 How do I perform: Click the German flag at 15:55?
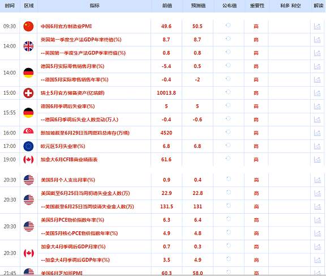28,113
